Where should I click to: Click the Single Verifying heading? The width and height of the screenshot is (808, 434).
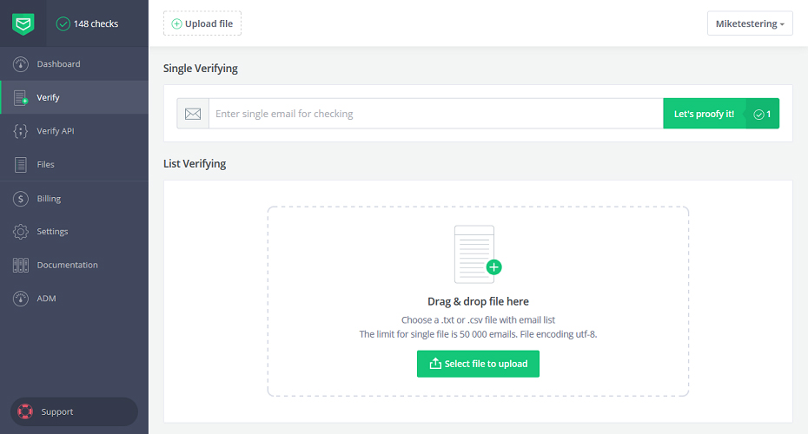(201, 69)
